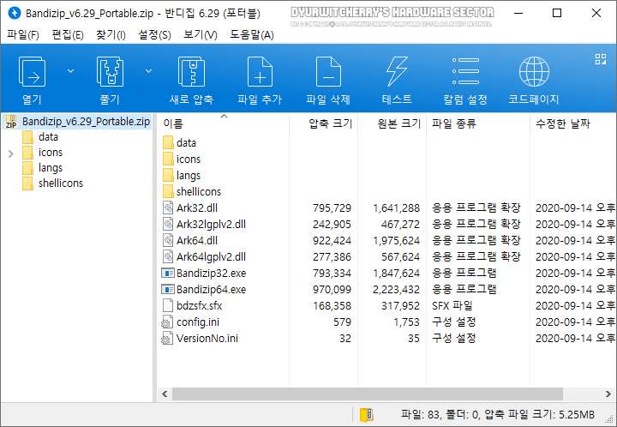Screen dimensions: 617x427
Task: Click the Bandizip title bar app icon
Action: (x=15, y=13)
